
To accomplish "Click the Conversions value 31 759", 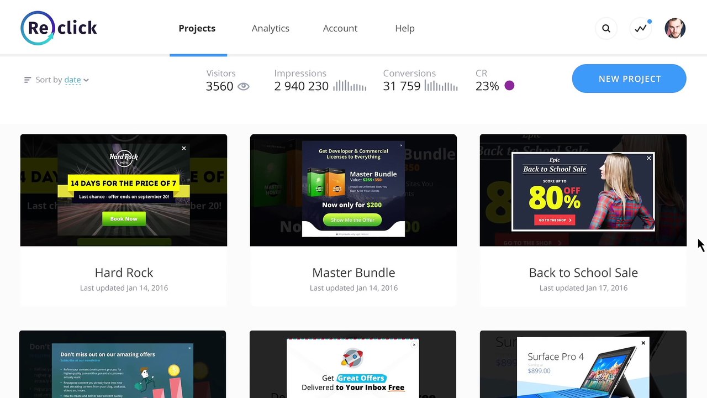I will [x=402, y=86].
